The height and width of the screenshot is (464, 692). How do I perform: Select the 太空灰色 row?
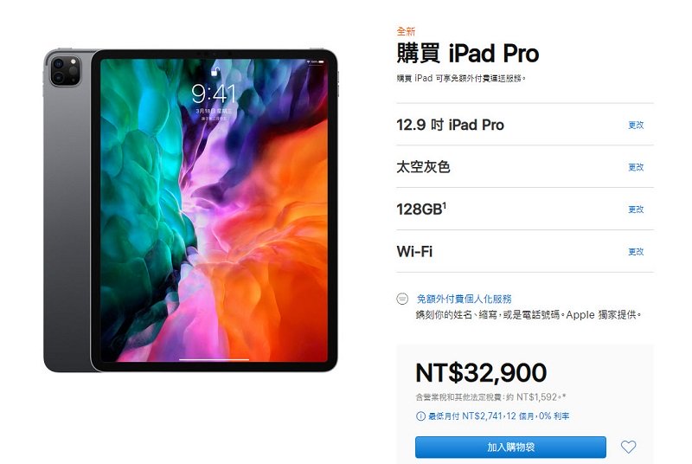pyautogui.click(x=525, y=167)
